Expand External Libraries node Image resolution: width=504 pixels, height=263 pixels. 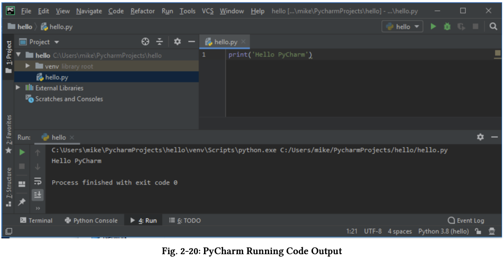tap(18, 87)
